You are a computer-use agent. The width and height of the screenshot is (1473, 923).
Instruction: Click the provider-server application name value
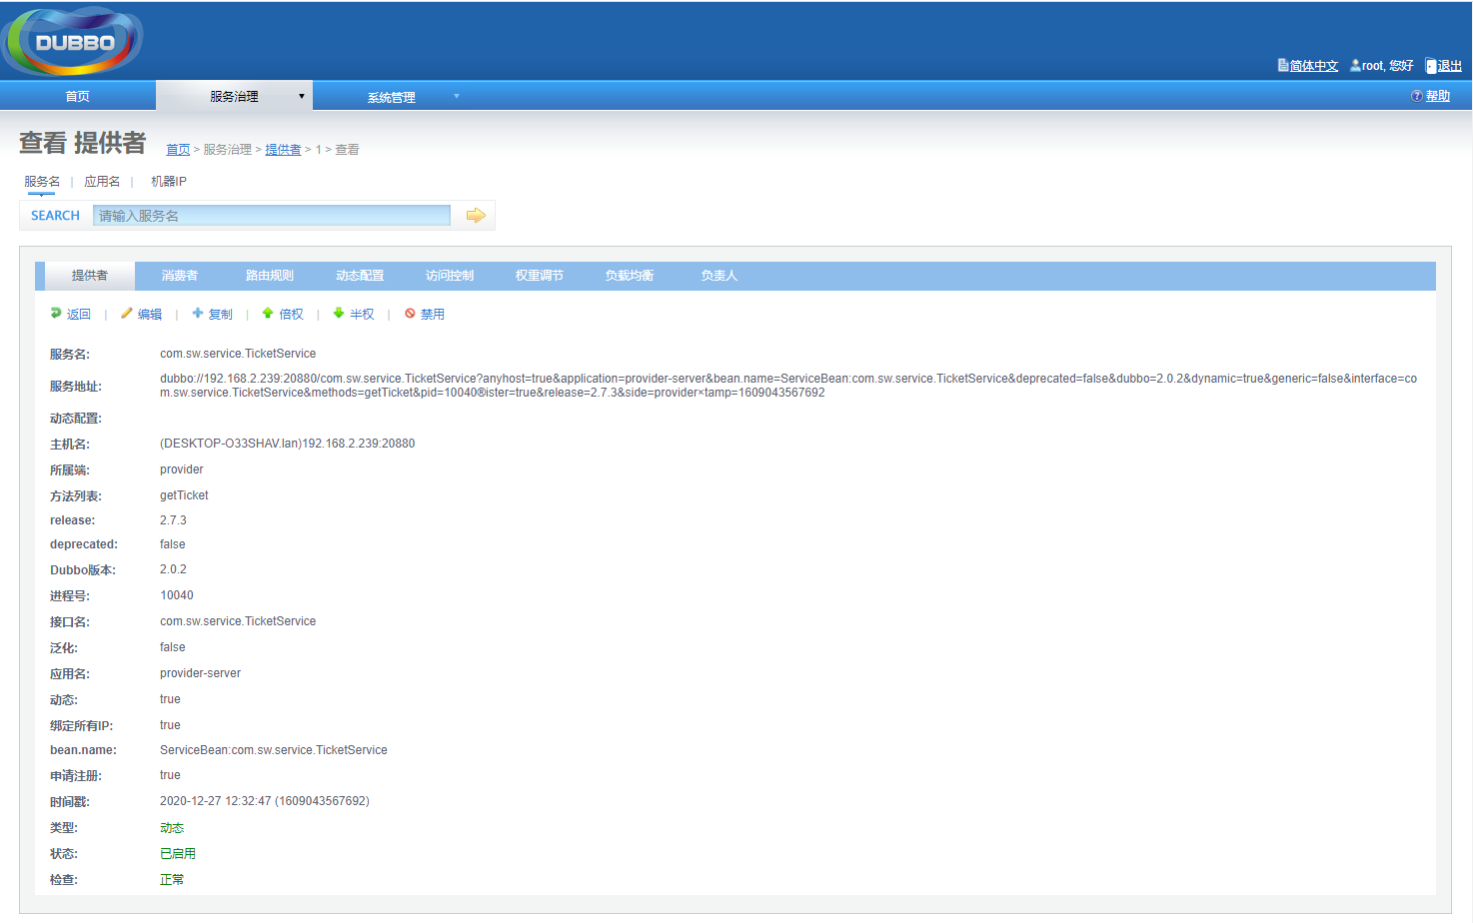(200, 673)
